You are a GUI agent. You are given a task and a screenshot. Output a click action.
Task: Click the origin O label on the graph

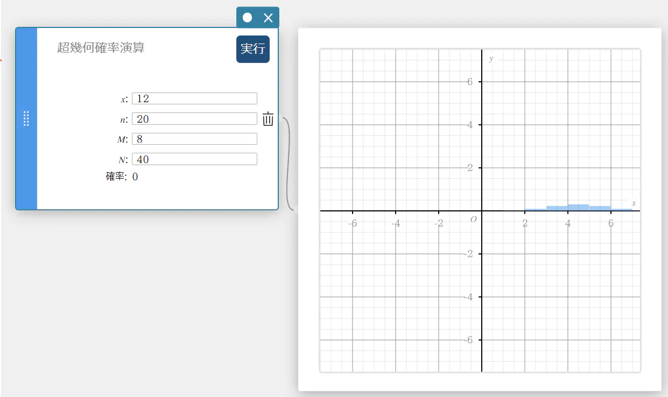pyautogui.click(x=473, y=219)
